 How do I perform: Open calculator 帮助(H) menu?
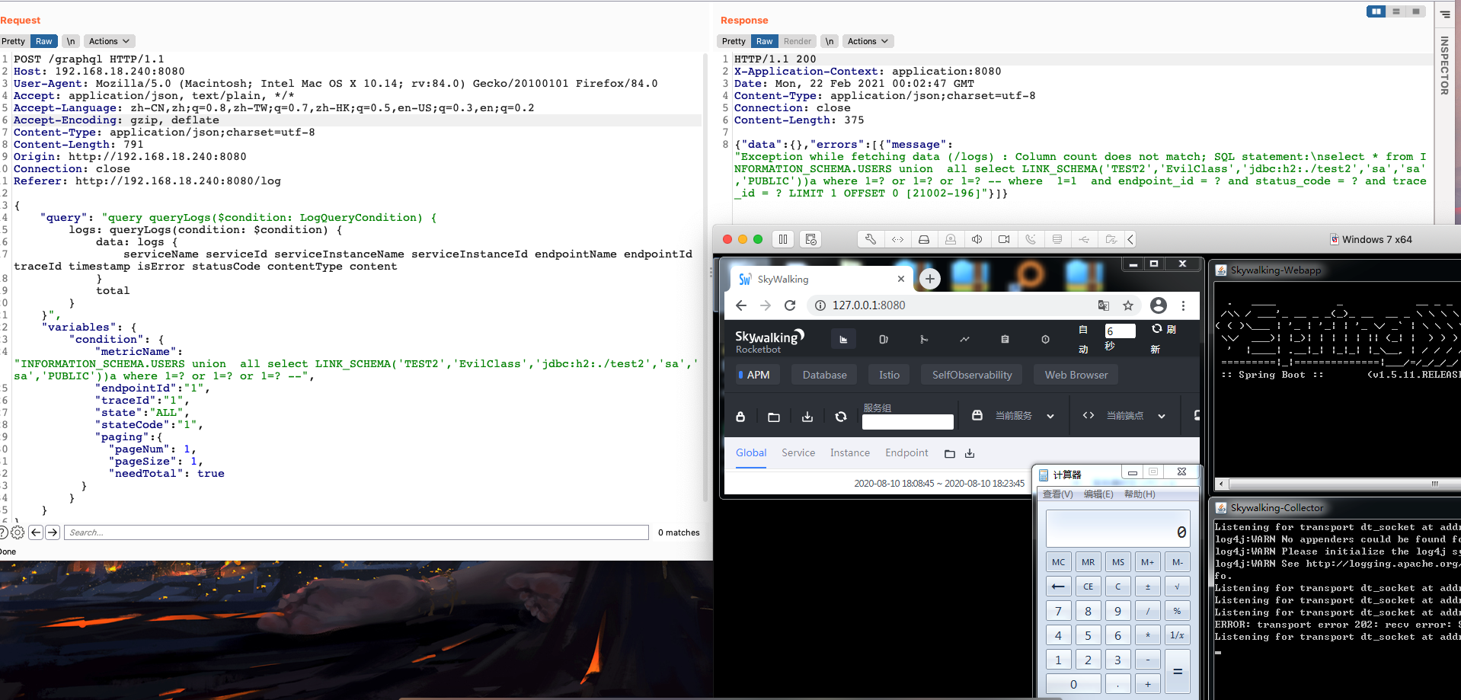(1140, 494)
